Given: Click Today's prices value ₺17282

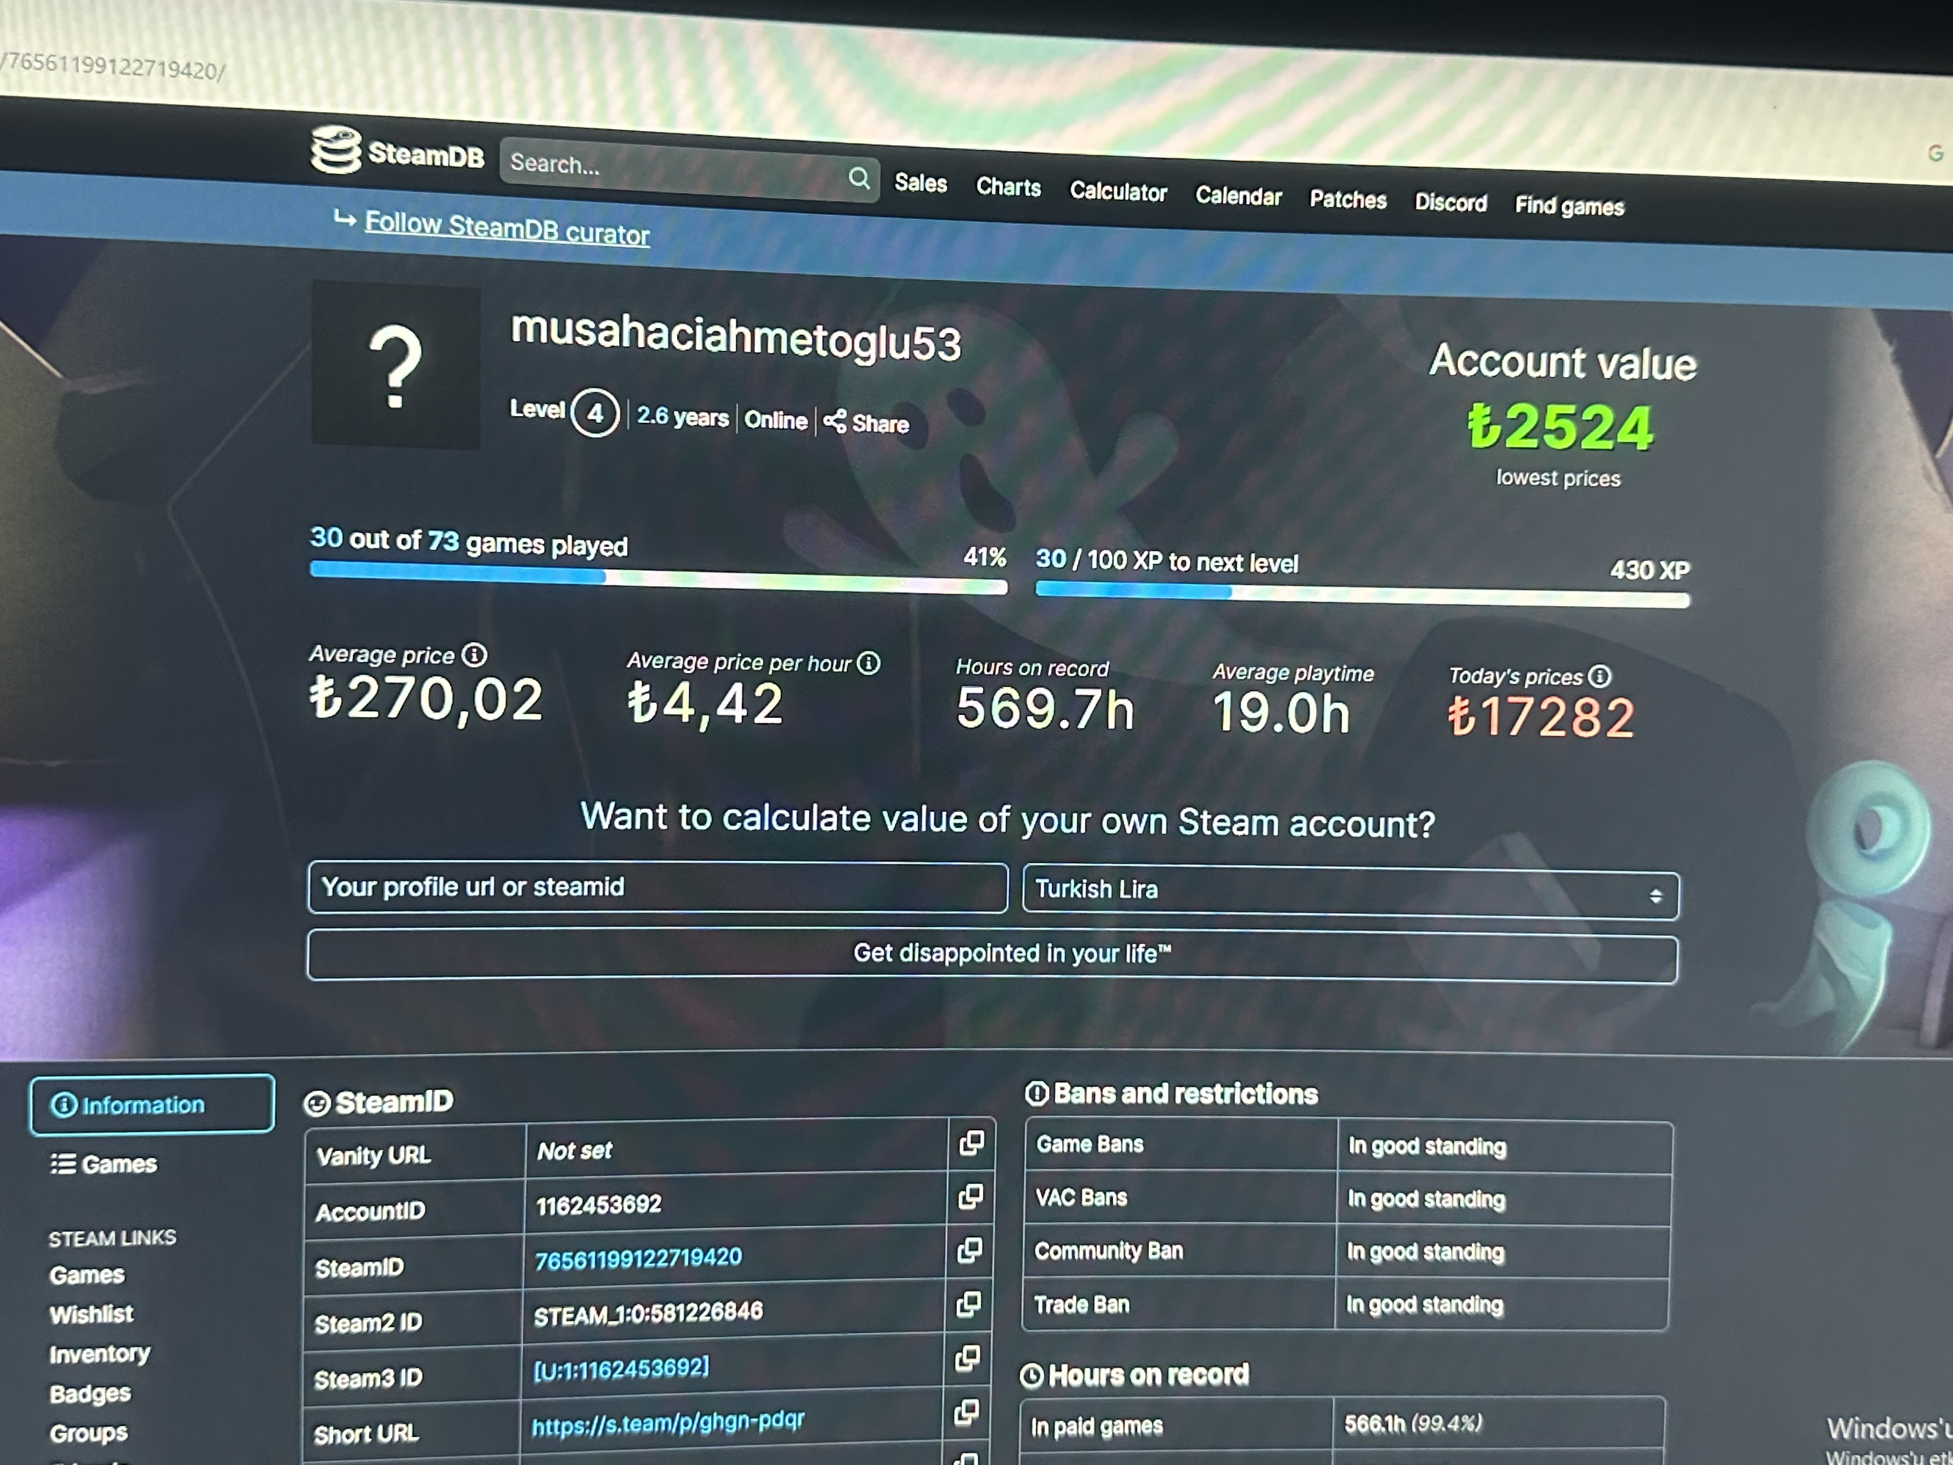Looking at the screenshot, I should coord(1541,716).
